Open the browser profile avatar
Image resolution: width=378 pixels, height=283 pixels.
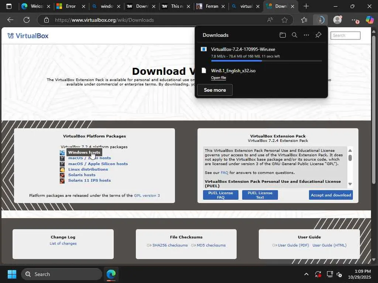(337, 20)
